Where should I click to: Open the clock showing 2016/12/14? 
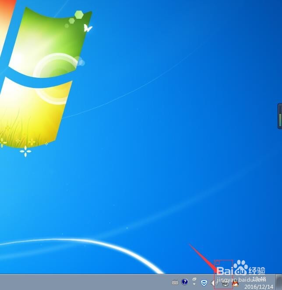tap(259, 283)
